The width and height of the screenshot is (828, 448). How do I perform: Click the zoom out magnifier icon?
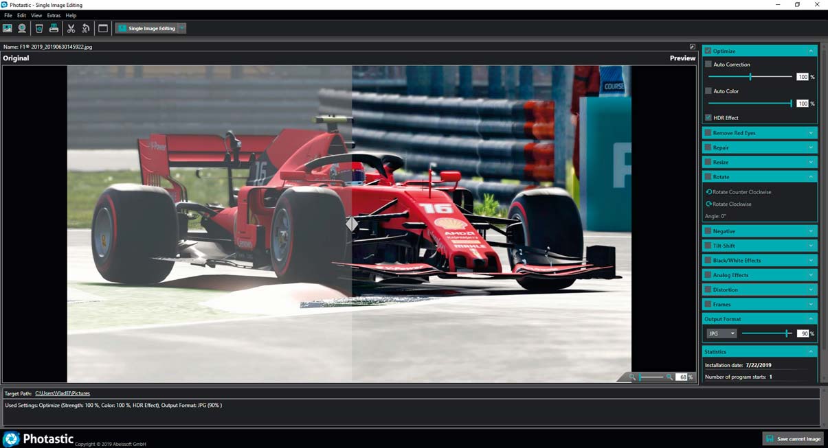[632, 377]
